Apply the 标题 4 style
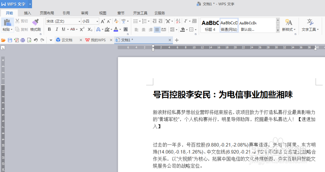Image resolution: width=325 pixels, height=172 pixels. (210, 26)
